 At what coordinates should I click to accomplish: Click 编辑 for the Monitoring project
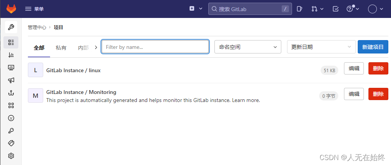(354, 94)
